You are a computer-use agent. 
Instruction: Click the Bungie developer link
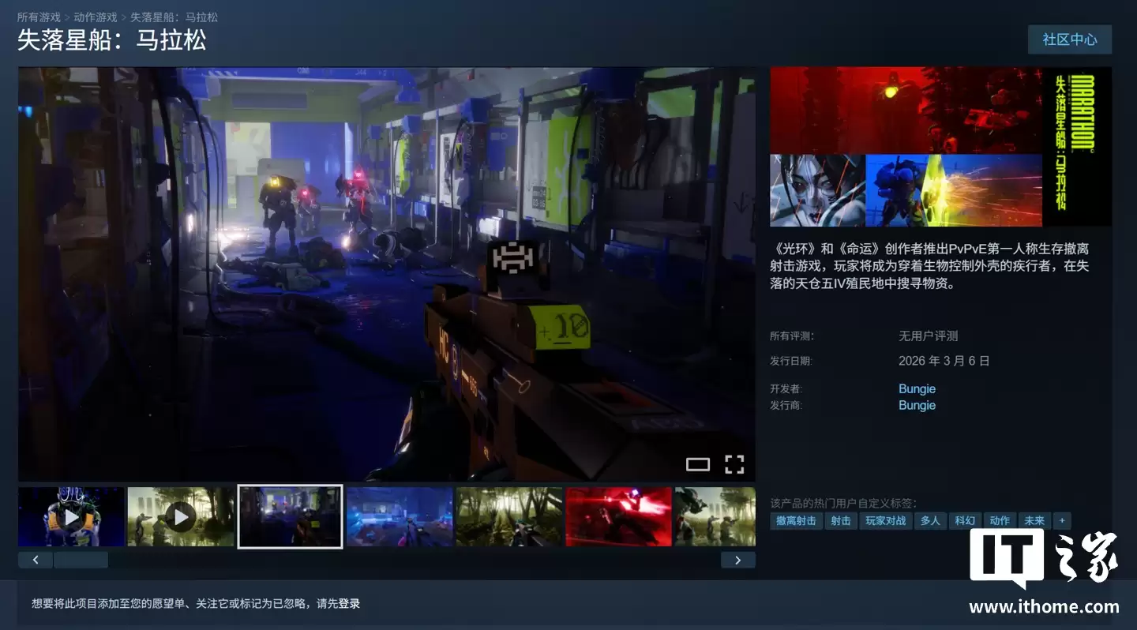pyautogui.click(x=917, y=388)
